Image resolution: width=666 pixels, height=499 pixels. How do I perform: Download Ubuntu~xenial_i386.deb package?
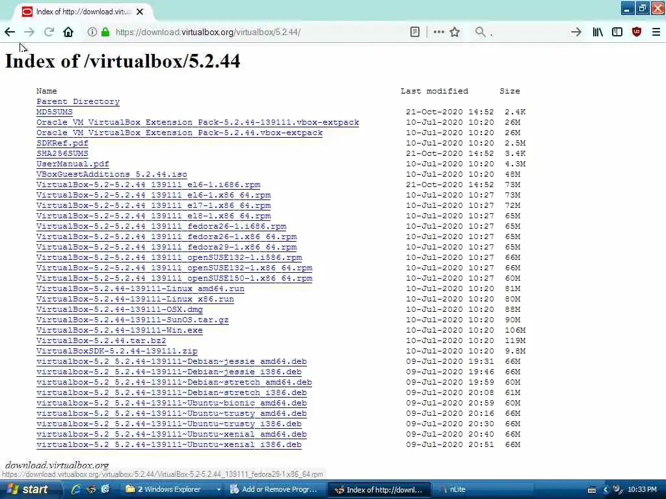coord(169,444)
